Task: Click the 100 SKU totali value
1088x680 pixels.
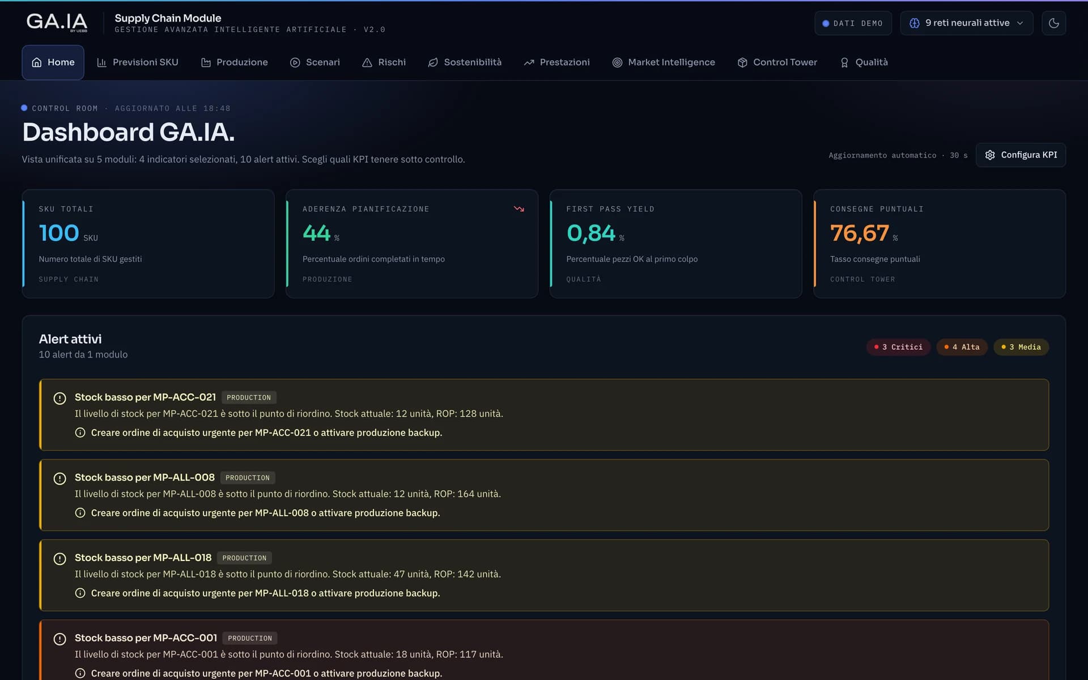Action: 59,233
